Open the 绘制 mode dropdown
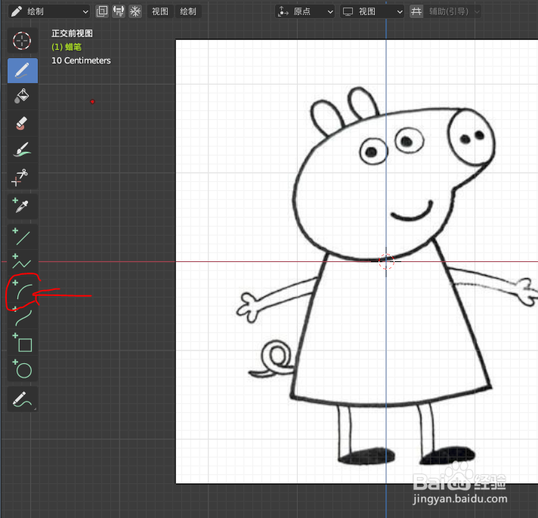This screenshot has width=538, height=518. pos(49,11)
